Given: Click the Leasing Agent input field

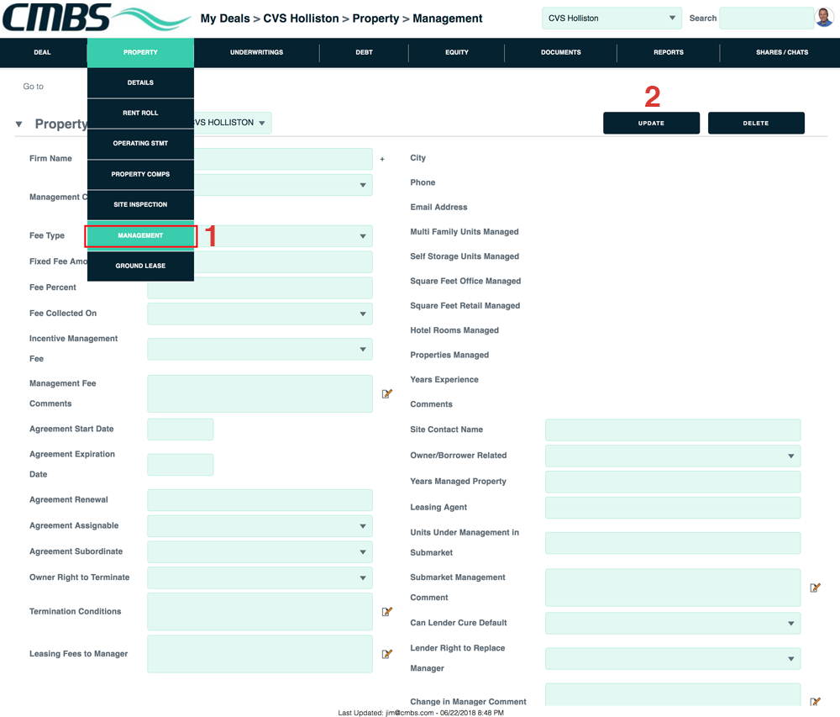Looking at the screenshot, I should pos(673,508).
